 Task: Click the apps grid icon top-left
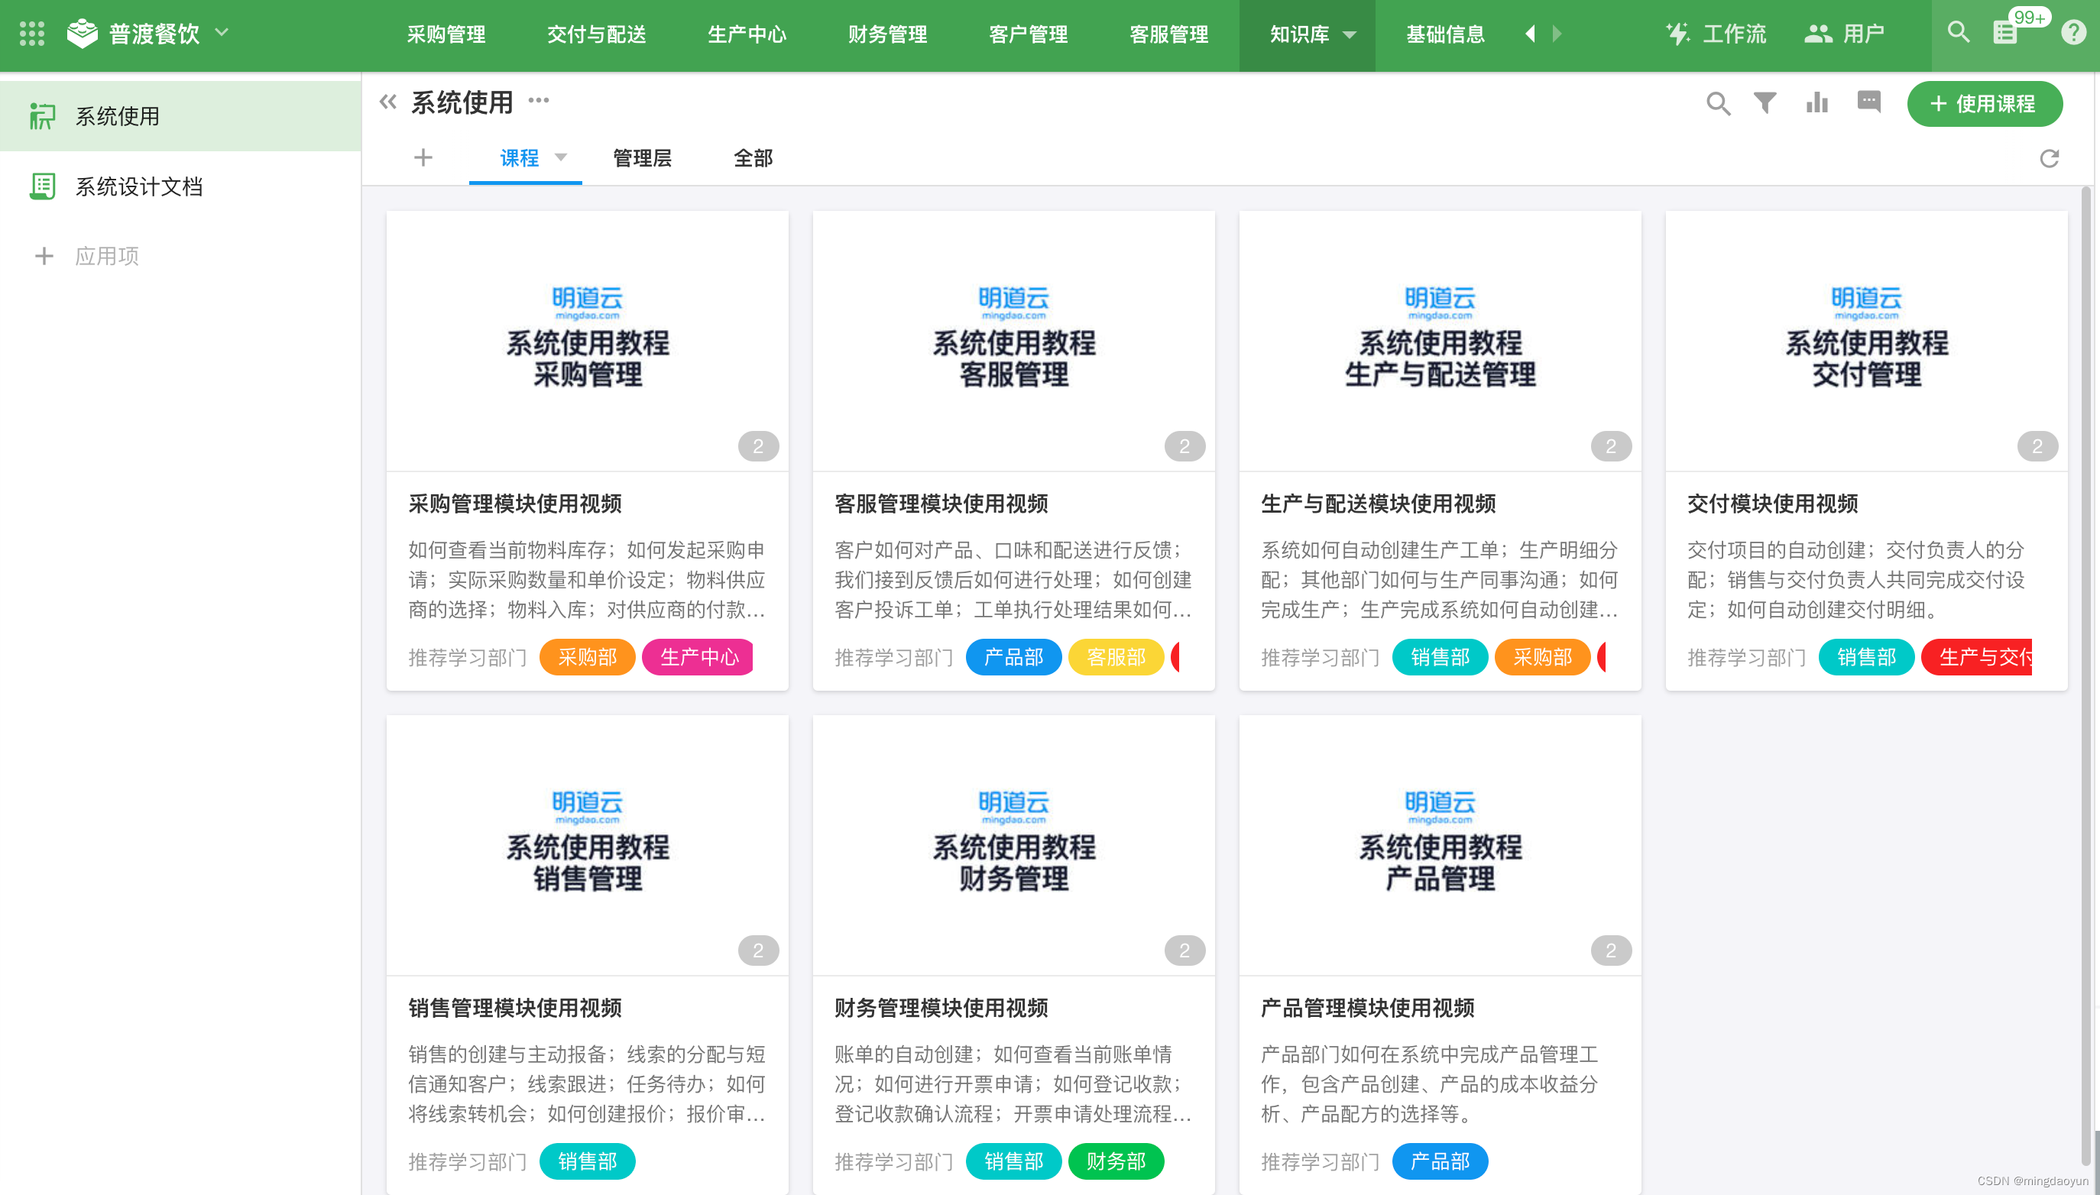point(31,34)
